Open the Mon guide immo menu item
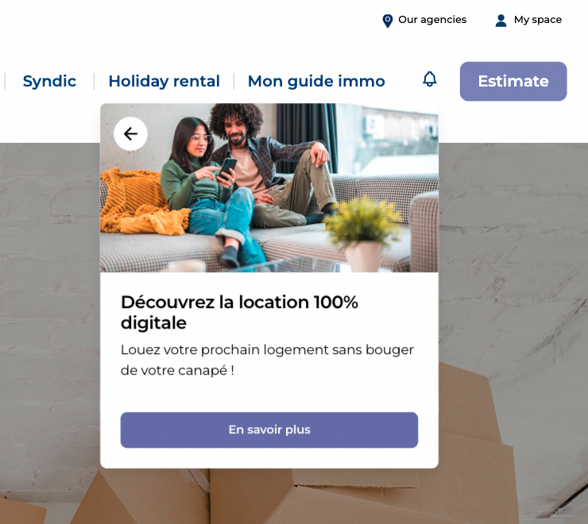Viewport: 588px width, 524px height. point(316,81)
